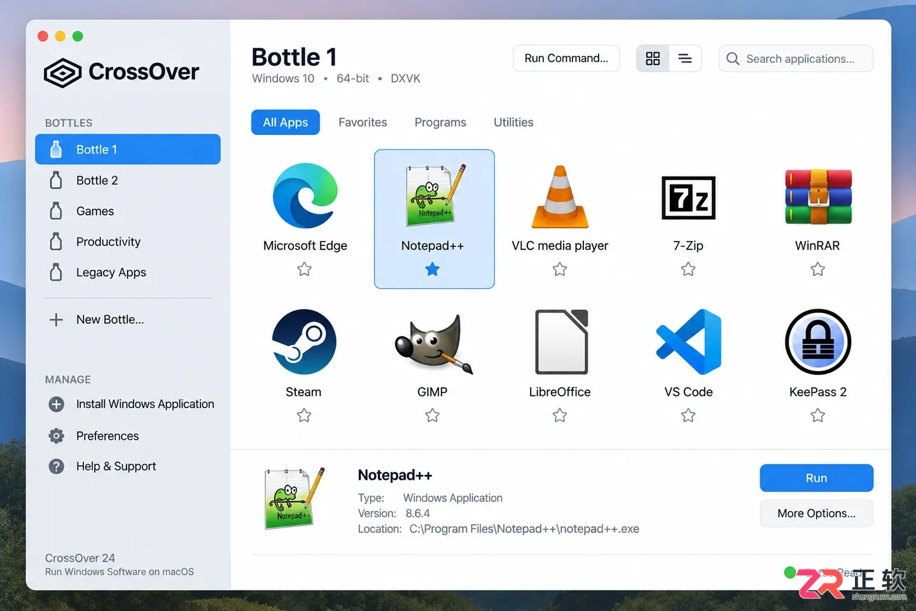Toggle the favorite star under VLC media player

(560, 269)
